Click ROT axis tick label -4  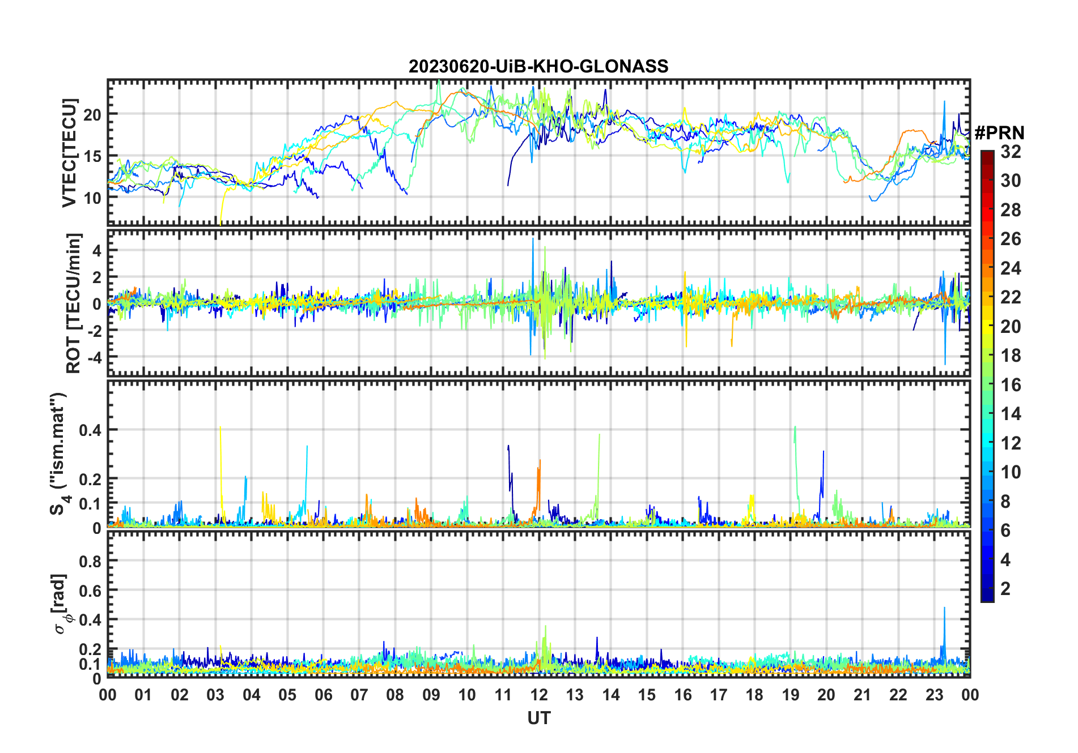click(94, 357)
